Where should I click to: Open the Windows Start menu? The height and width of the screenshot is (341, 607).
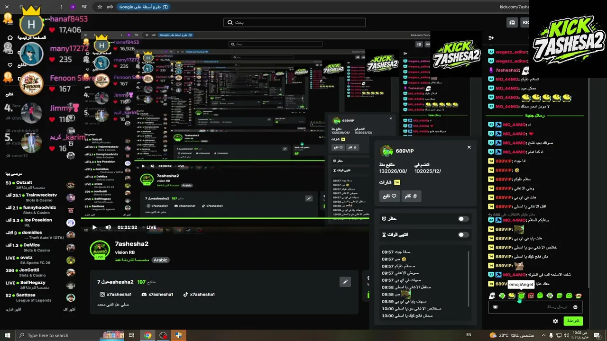pos(8,335)
